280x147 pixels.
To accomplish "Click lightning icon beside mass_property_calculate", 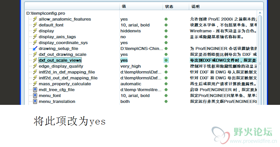I will tap(35, 84).
